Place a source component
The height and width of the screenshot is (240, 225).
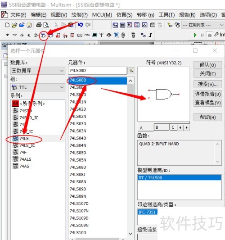[7, 35]
